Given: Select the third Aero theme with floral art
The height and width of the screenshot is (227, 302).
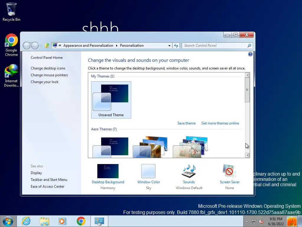Looking at the screenshot, I should [190, 147].
